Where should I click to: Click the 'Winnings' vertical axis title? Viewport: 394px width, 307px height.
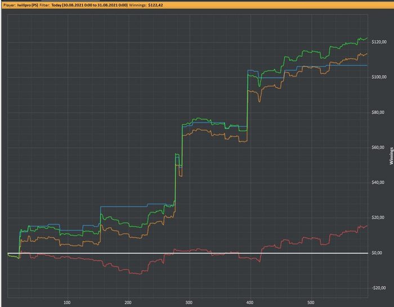[391, 156]
